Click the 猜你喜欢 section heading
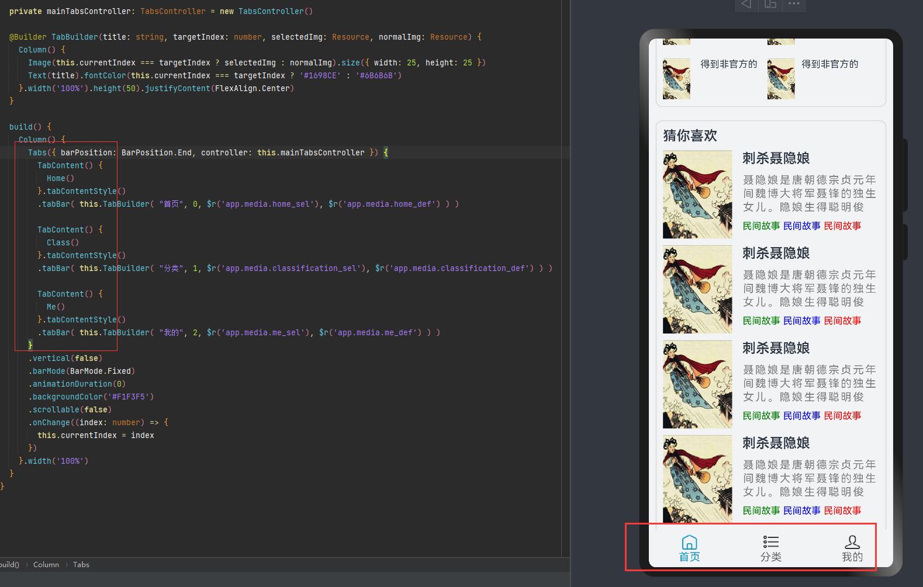The width and height of the screenshot is (923, 587). pos(690,136)
